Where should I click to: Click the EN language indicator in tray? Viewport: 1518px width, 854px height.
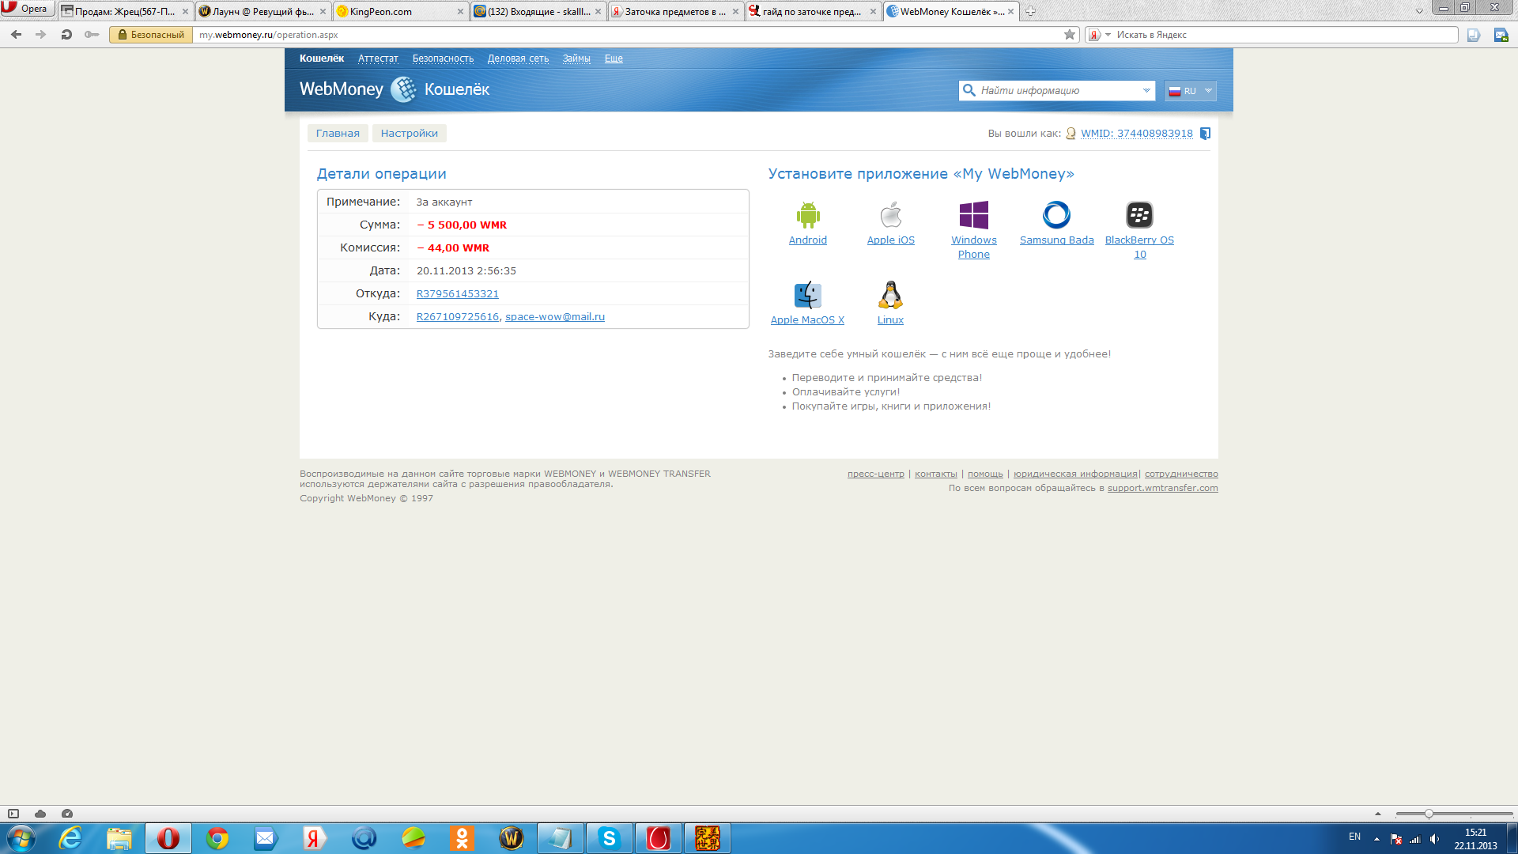(1354, 837)
